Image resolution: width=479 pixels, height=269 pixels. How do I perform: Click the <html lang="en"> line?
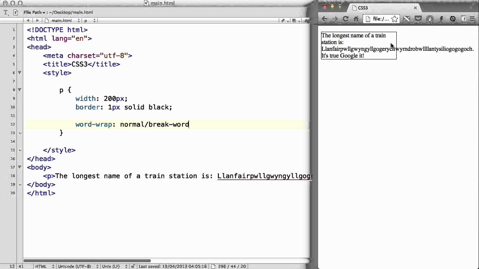click(59, 38)
